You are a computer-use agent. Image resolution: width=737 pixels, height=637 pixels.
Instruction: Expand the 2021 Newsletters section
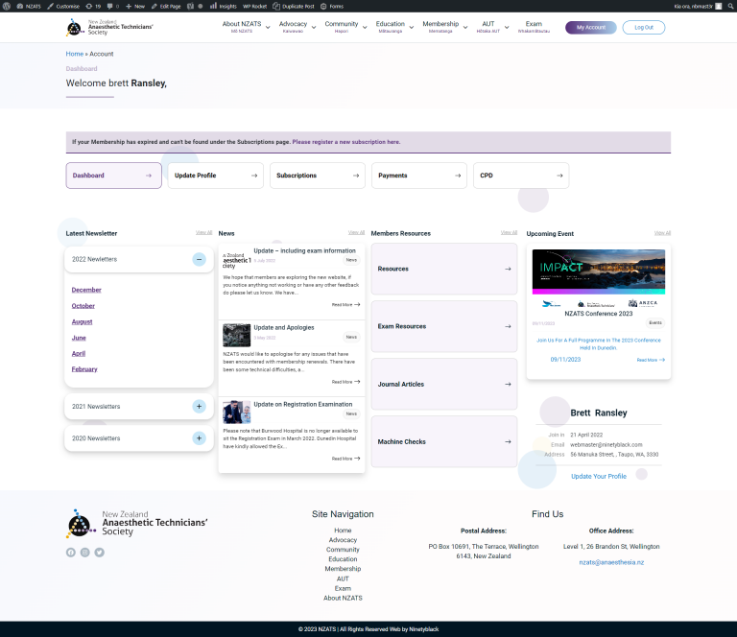(199, 407)
